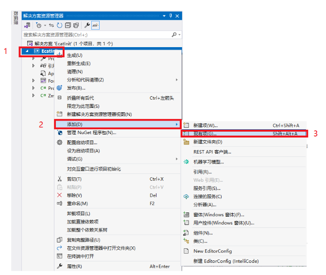Expand the Zm C# file node arrow
326x275 pixels.
(x=33, y=95)
